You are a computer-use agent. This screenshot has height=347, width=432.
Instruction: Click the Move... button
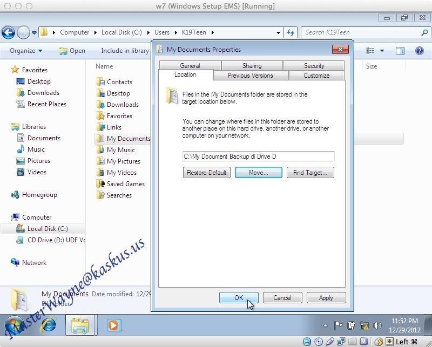[x=259, y=172]
